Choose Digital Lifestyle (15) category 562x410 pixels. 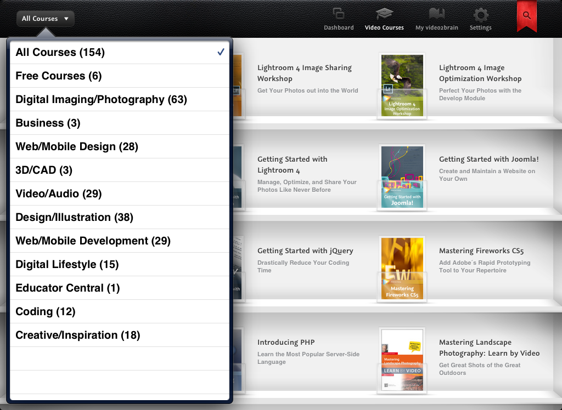pyautogui.click(x=120, y=265)
